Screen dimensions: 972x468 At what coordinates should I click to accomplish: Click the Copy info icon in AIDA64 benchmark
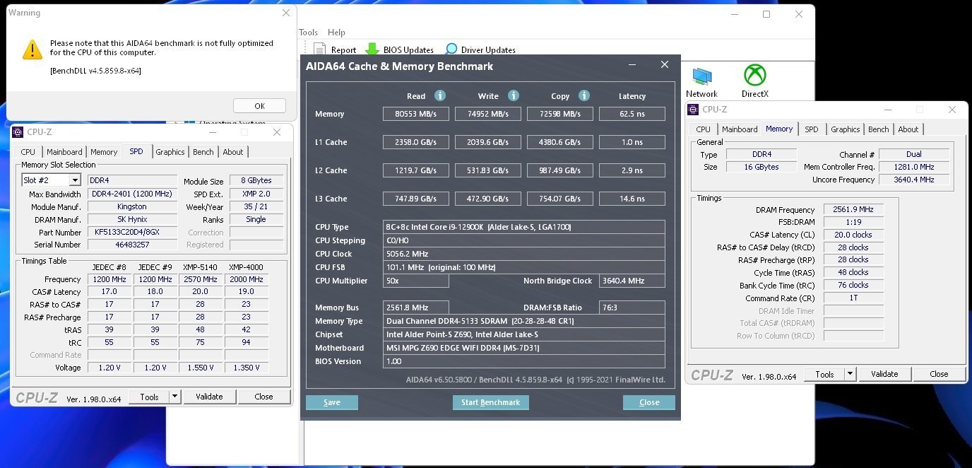click(584, 95)
